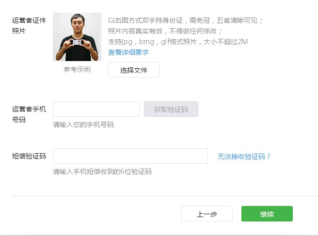Click the instruction line starting 照片内容真实有效
The width and height of the screenshot is (318, 236).
pyautogui.click(x=165, y=31)
